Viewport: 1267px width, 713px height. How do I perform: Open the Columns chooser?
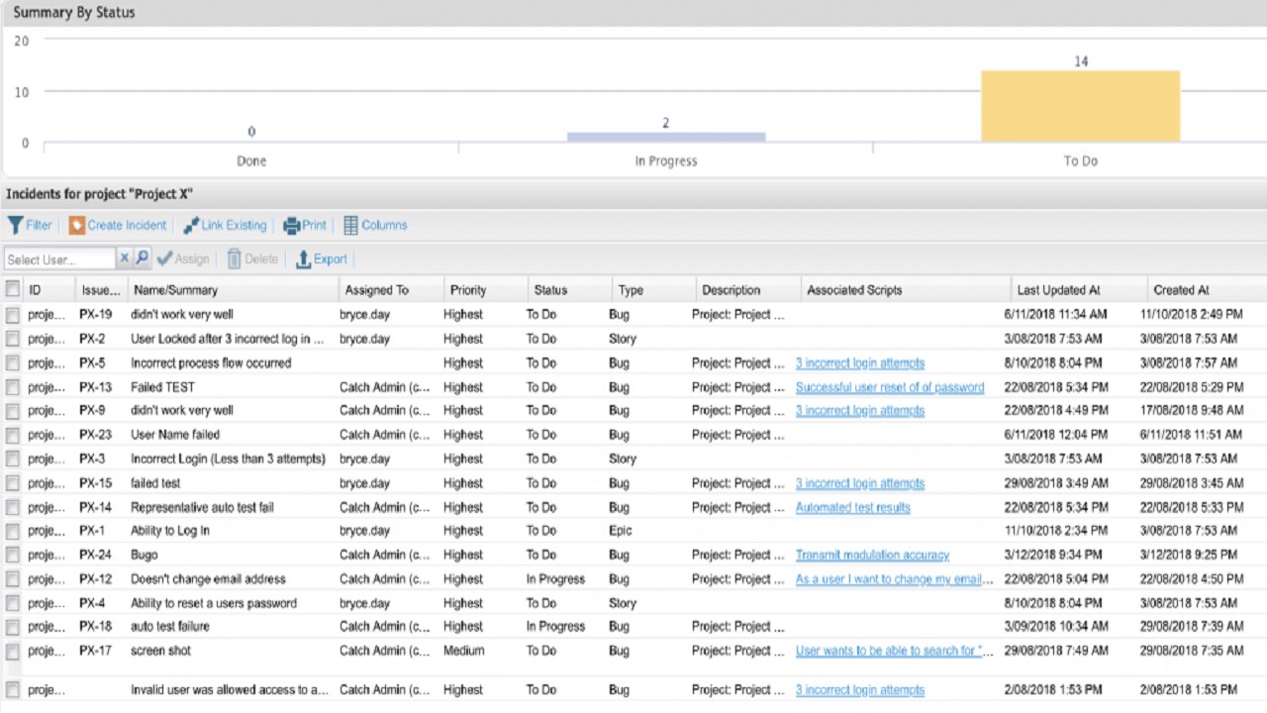click(375, 225)
